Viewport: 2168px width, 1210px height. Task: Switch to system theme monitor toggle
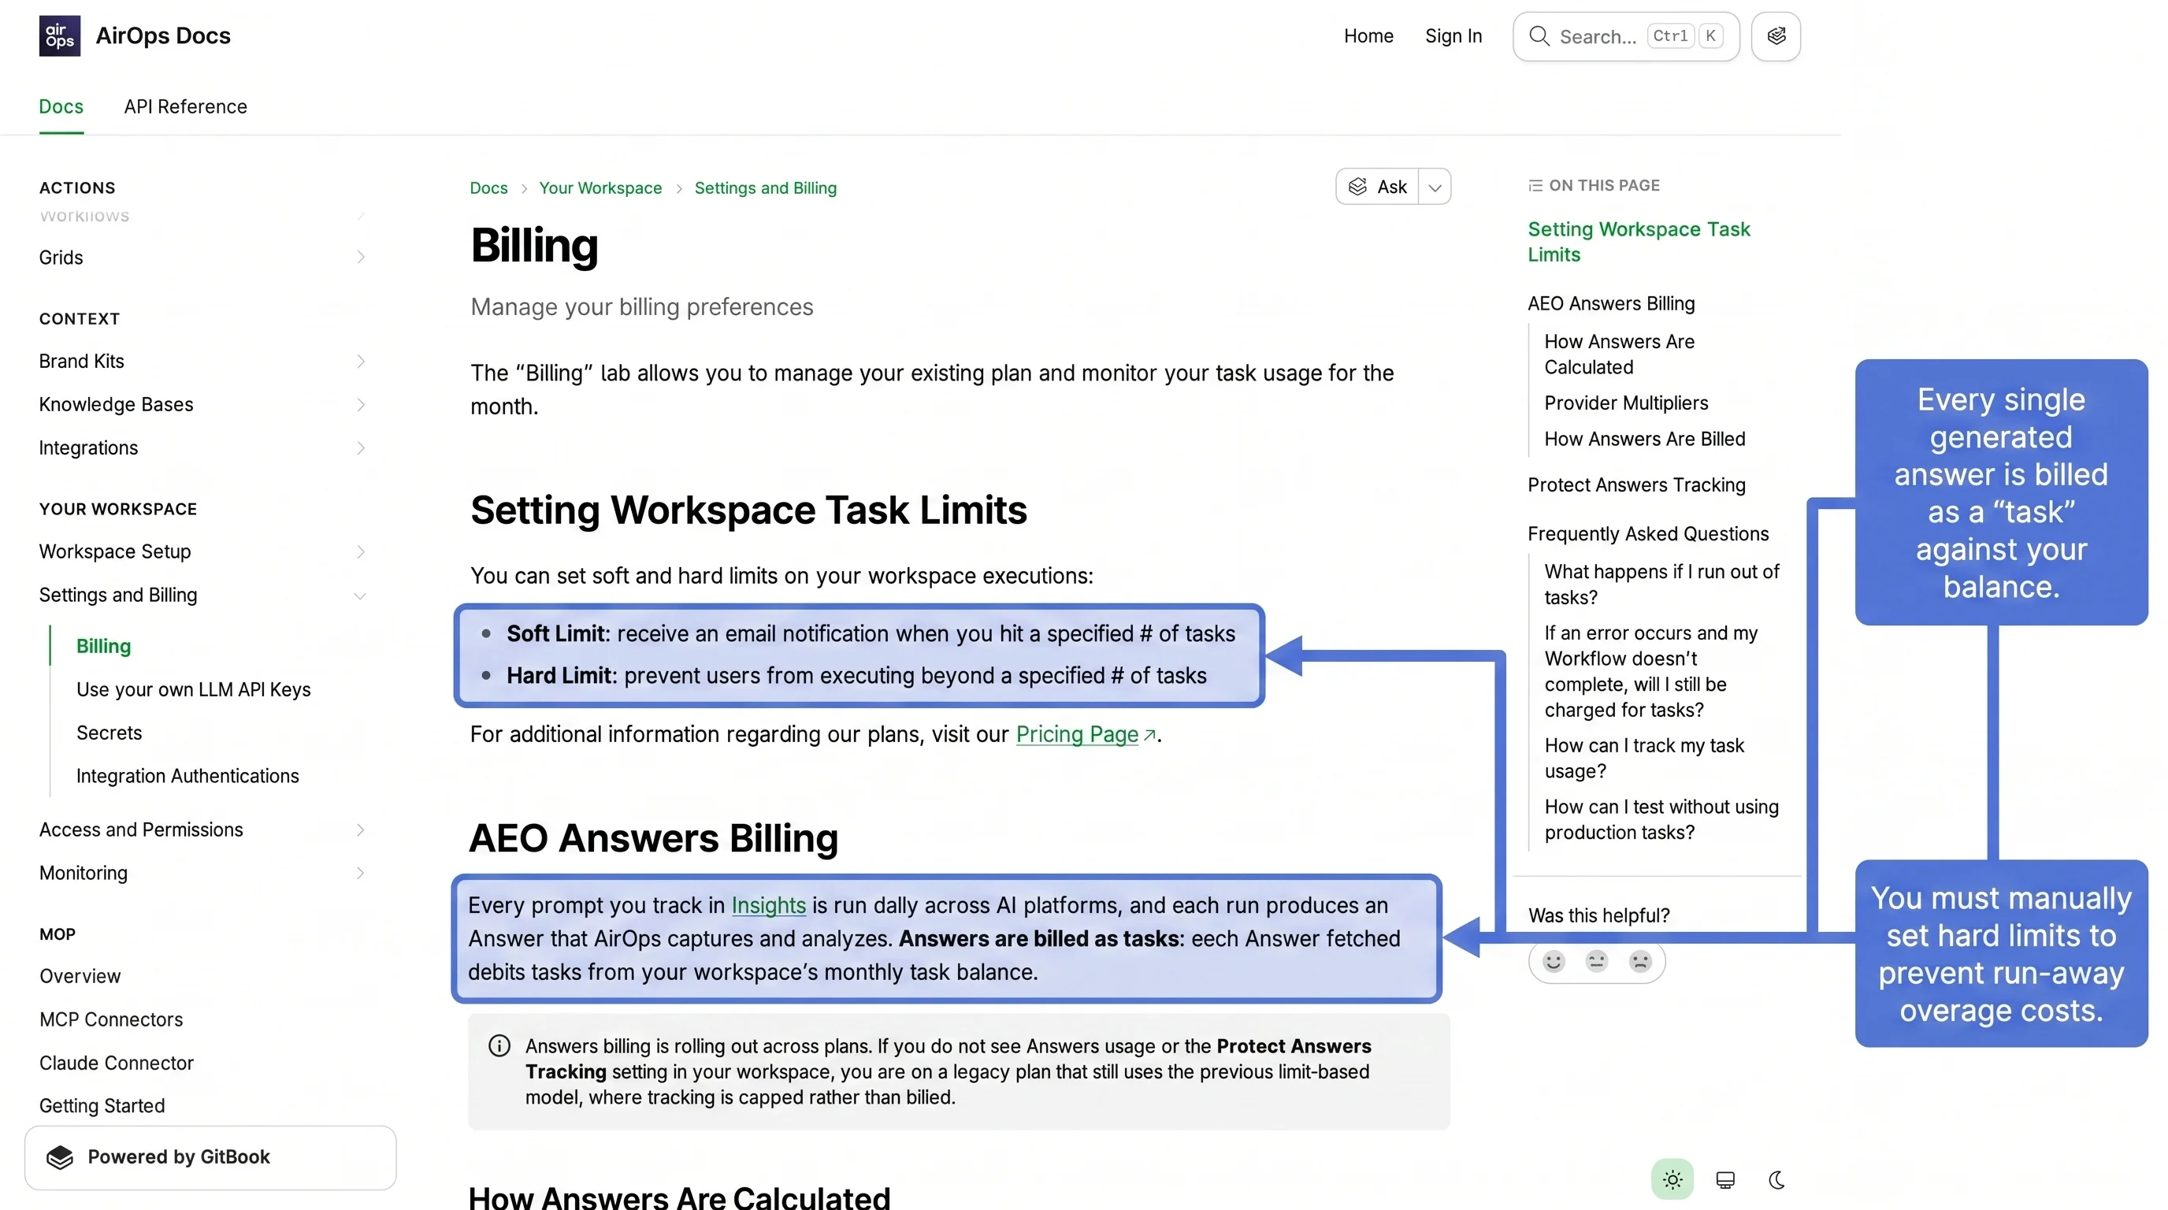tap(1724, 1180)
